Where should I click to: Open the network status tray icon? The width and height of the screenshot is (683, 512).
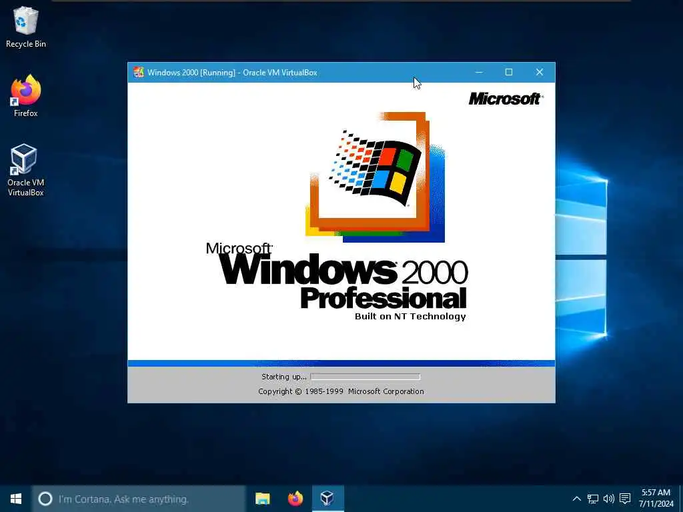click(593, 499)
